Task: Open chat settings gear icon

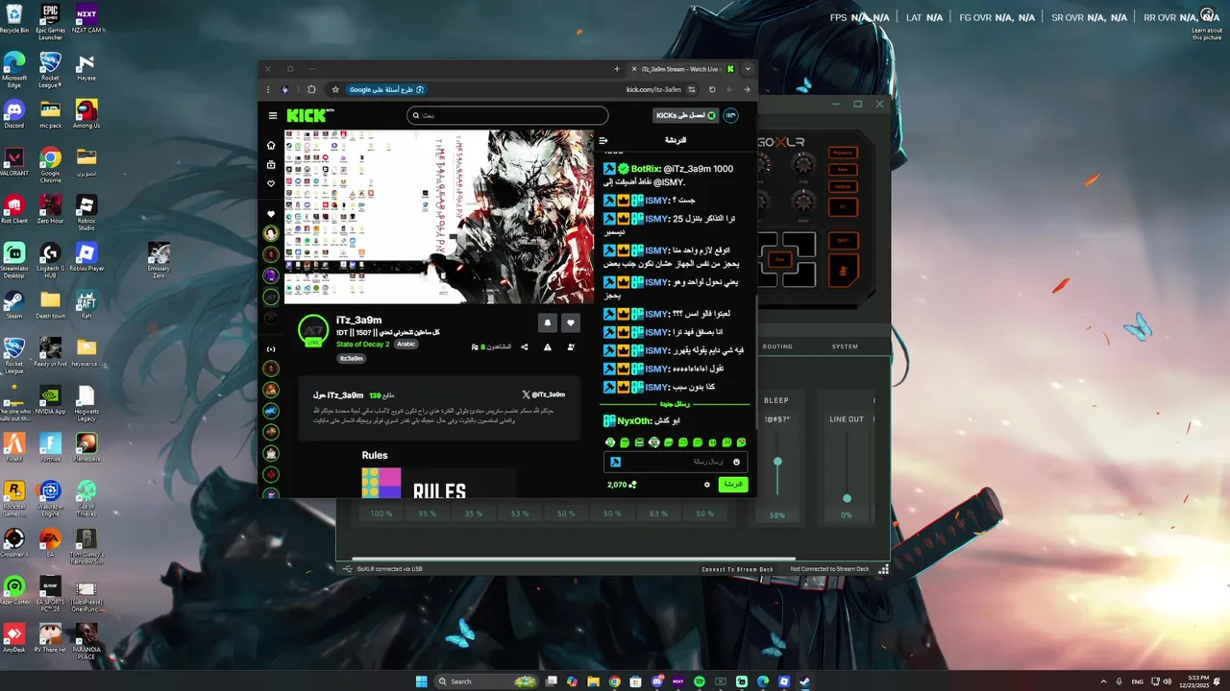Action: (x=707, y=485)
